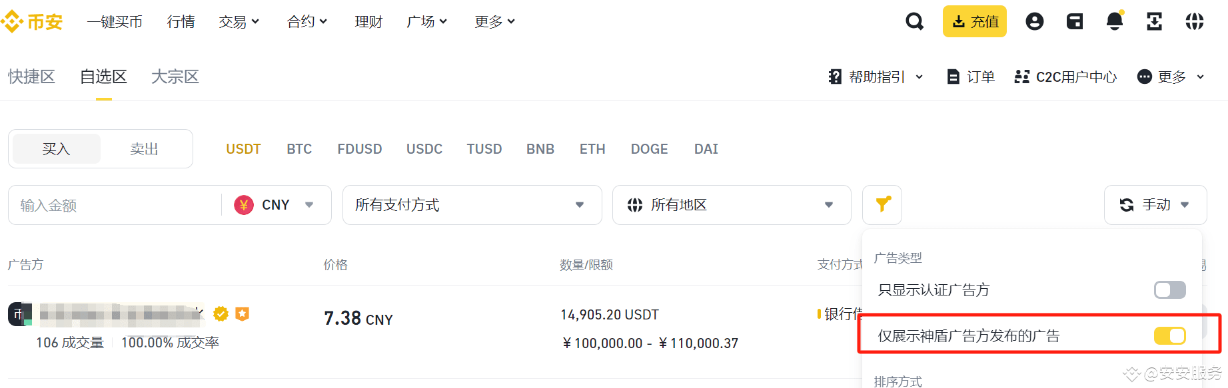Open the 所有地区 region dropdown

(731, 205)
